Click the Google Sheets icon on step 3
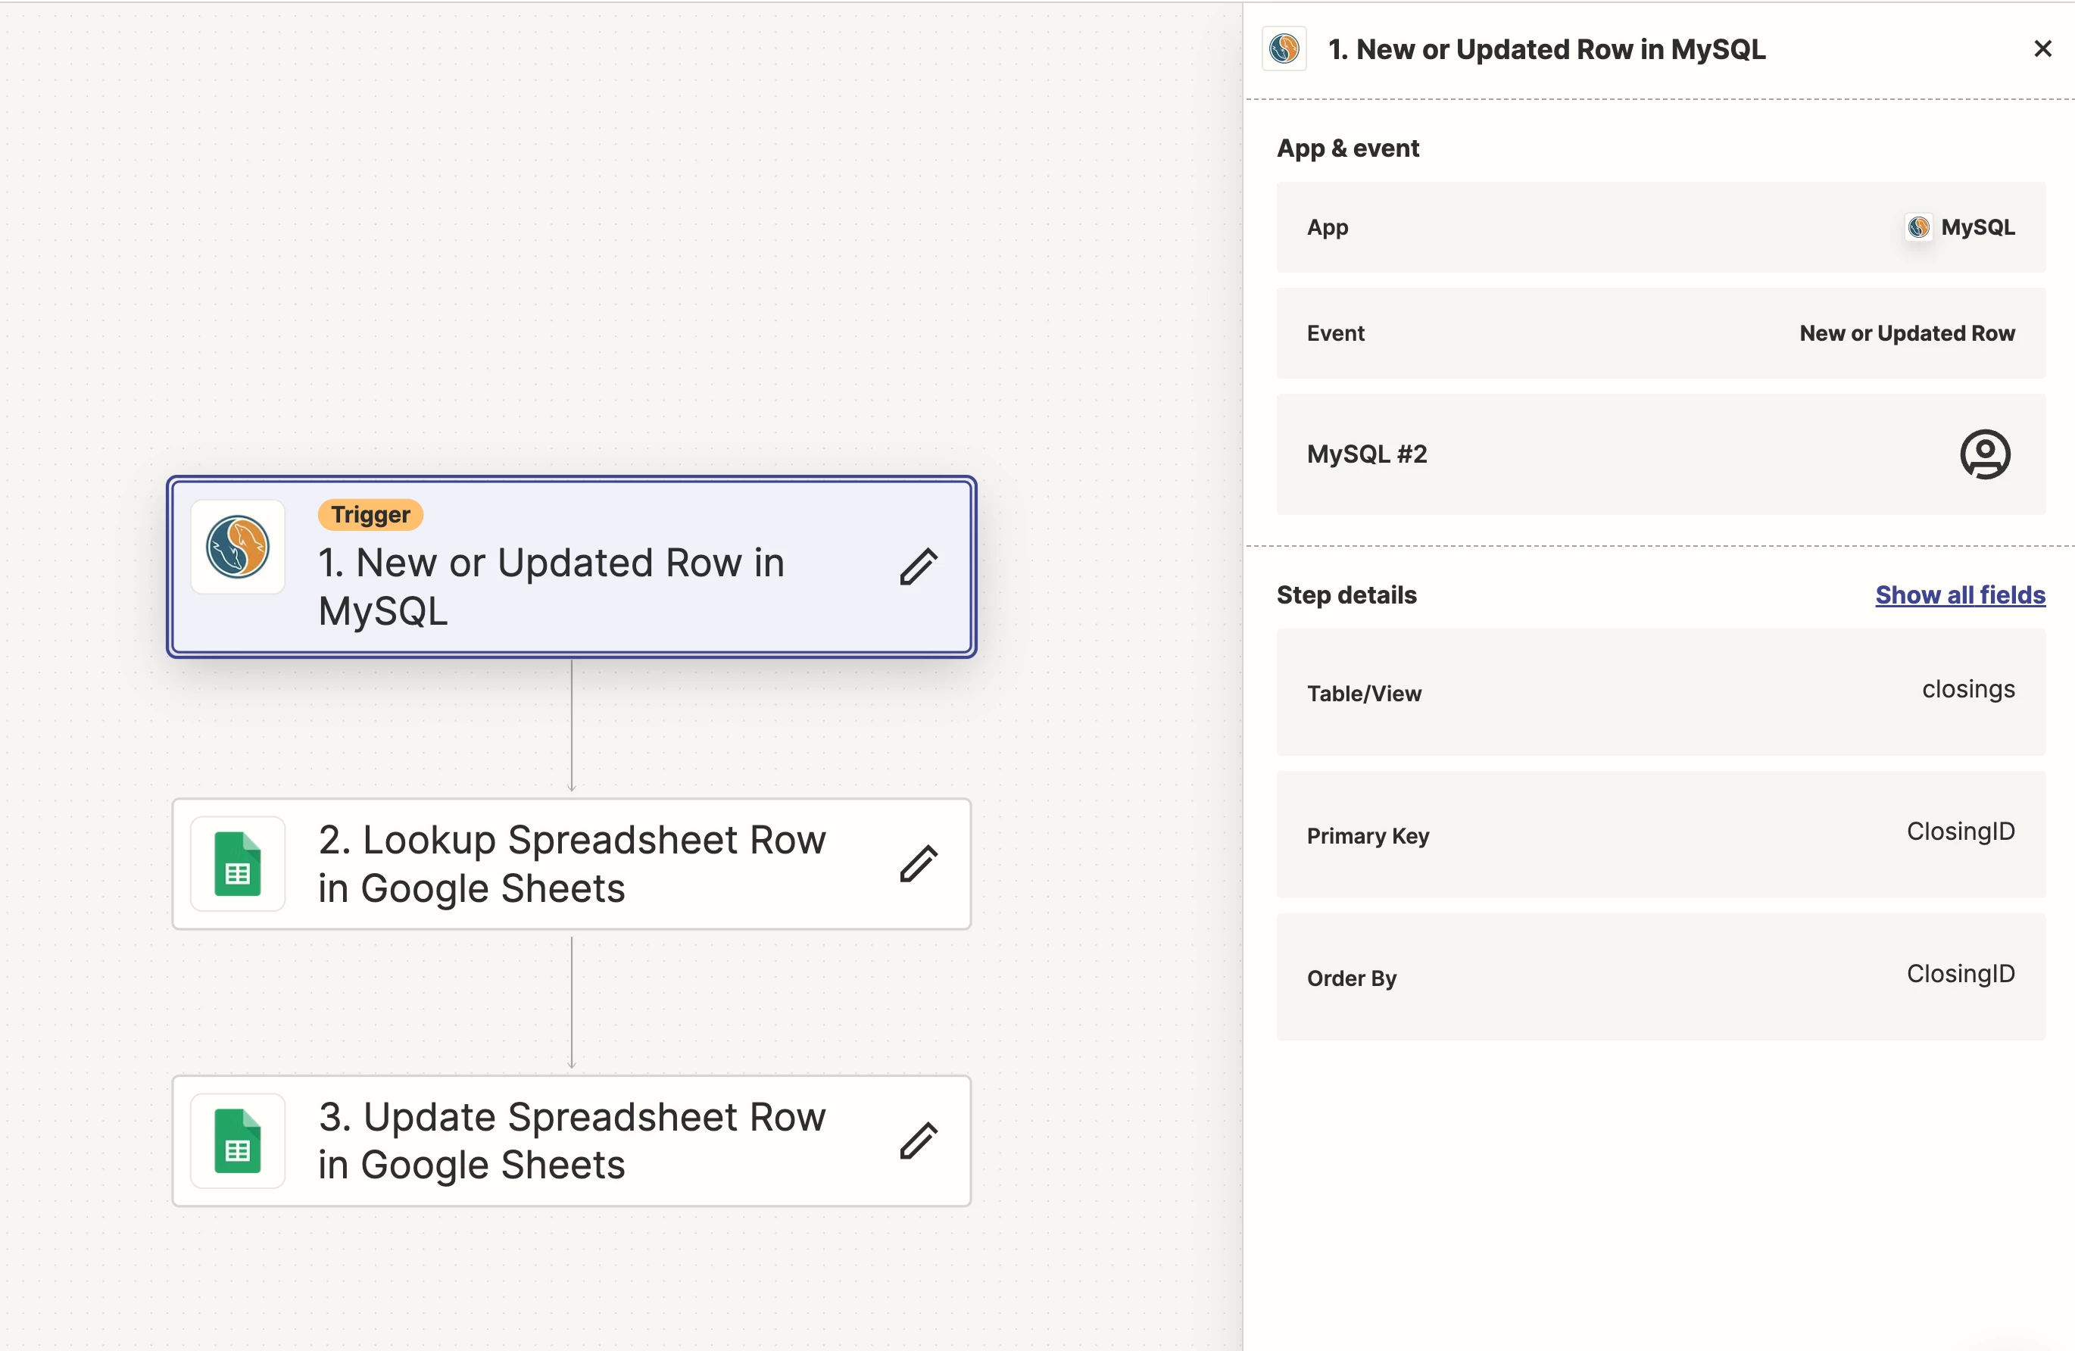 [238, 1140]
